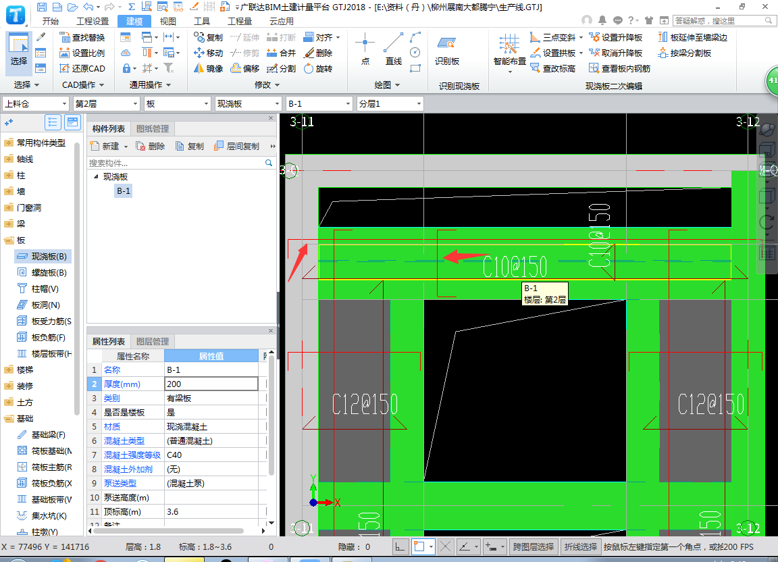Click the Σ calculate summary icon
The height and width of the screenshot is (562, 778).
[x=132, y=7]
